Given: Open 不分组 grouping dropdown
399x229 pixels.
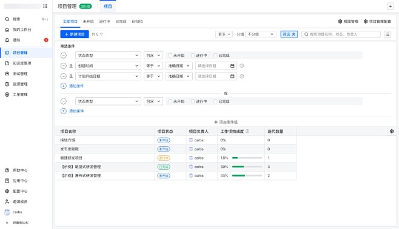Looking at the screenshot, I should (x=261, y=34).
